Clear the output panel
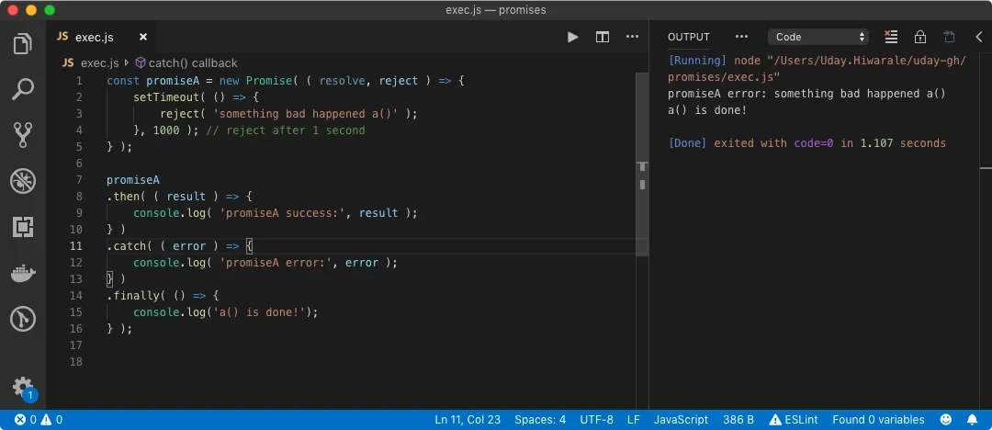 [x=891, y=37]
